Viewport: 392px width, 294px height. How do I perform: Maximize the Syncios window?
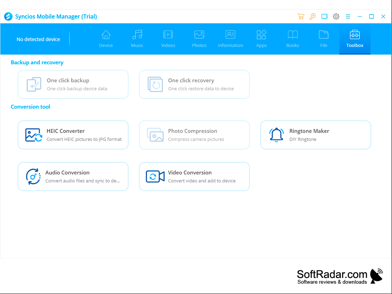(x=371, y=16)
